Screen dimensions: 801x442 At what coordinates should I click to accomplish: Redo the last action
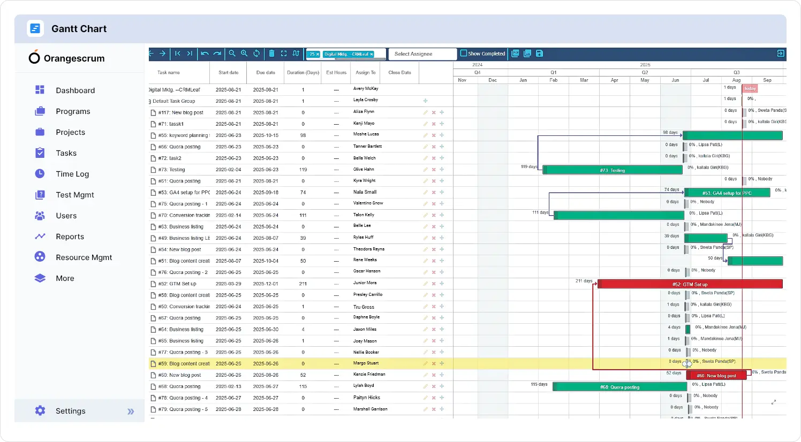tap(217, 54)
